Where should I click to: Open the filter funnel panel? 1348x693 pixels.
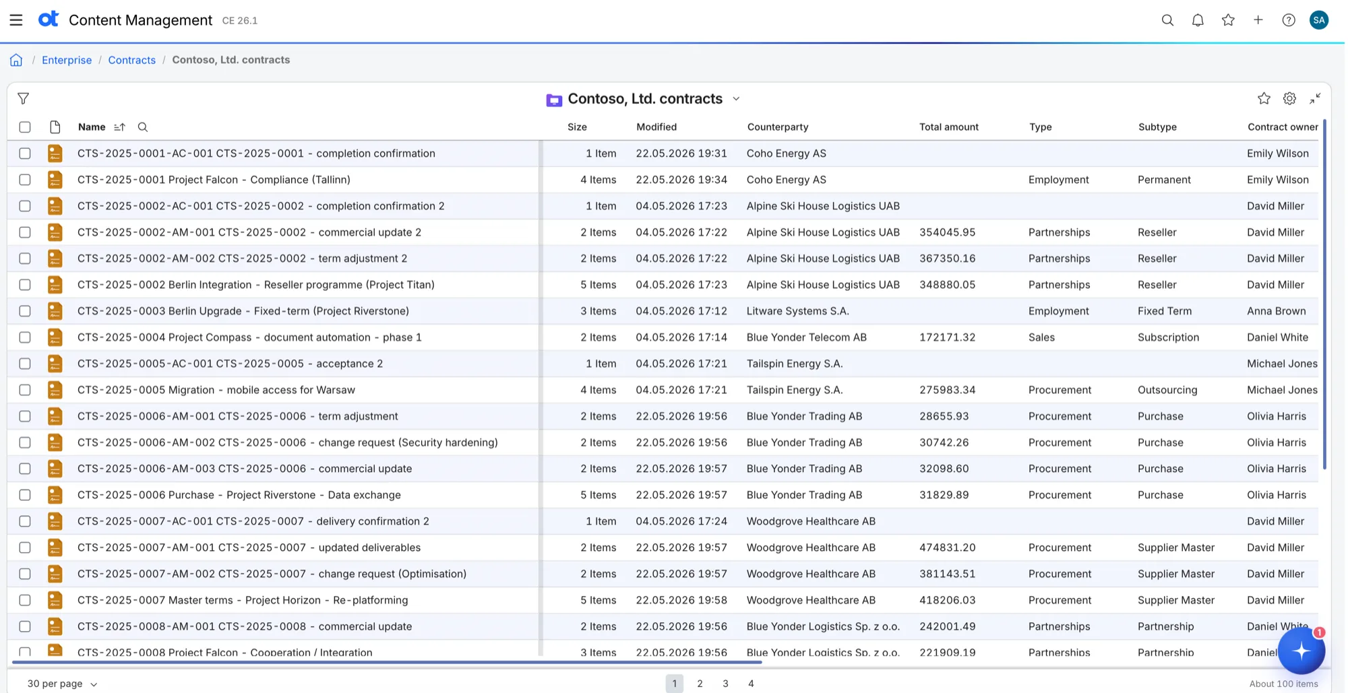pos(23,98)
